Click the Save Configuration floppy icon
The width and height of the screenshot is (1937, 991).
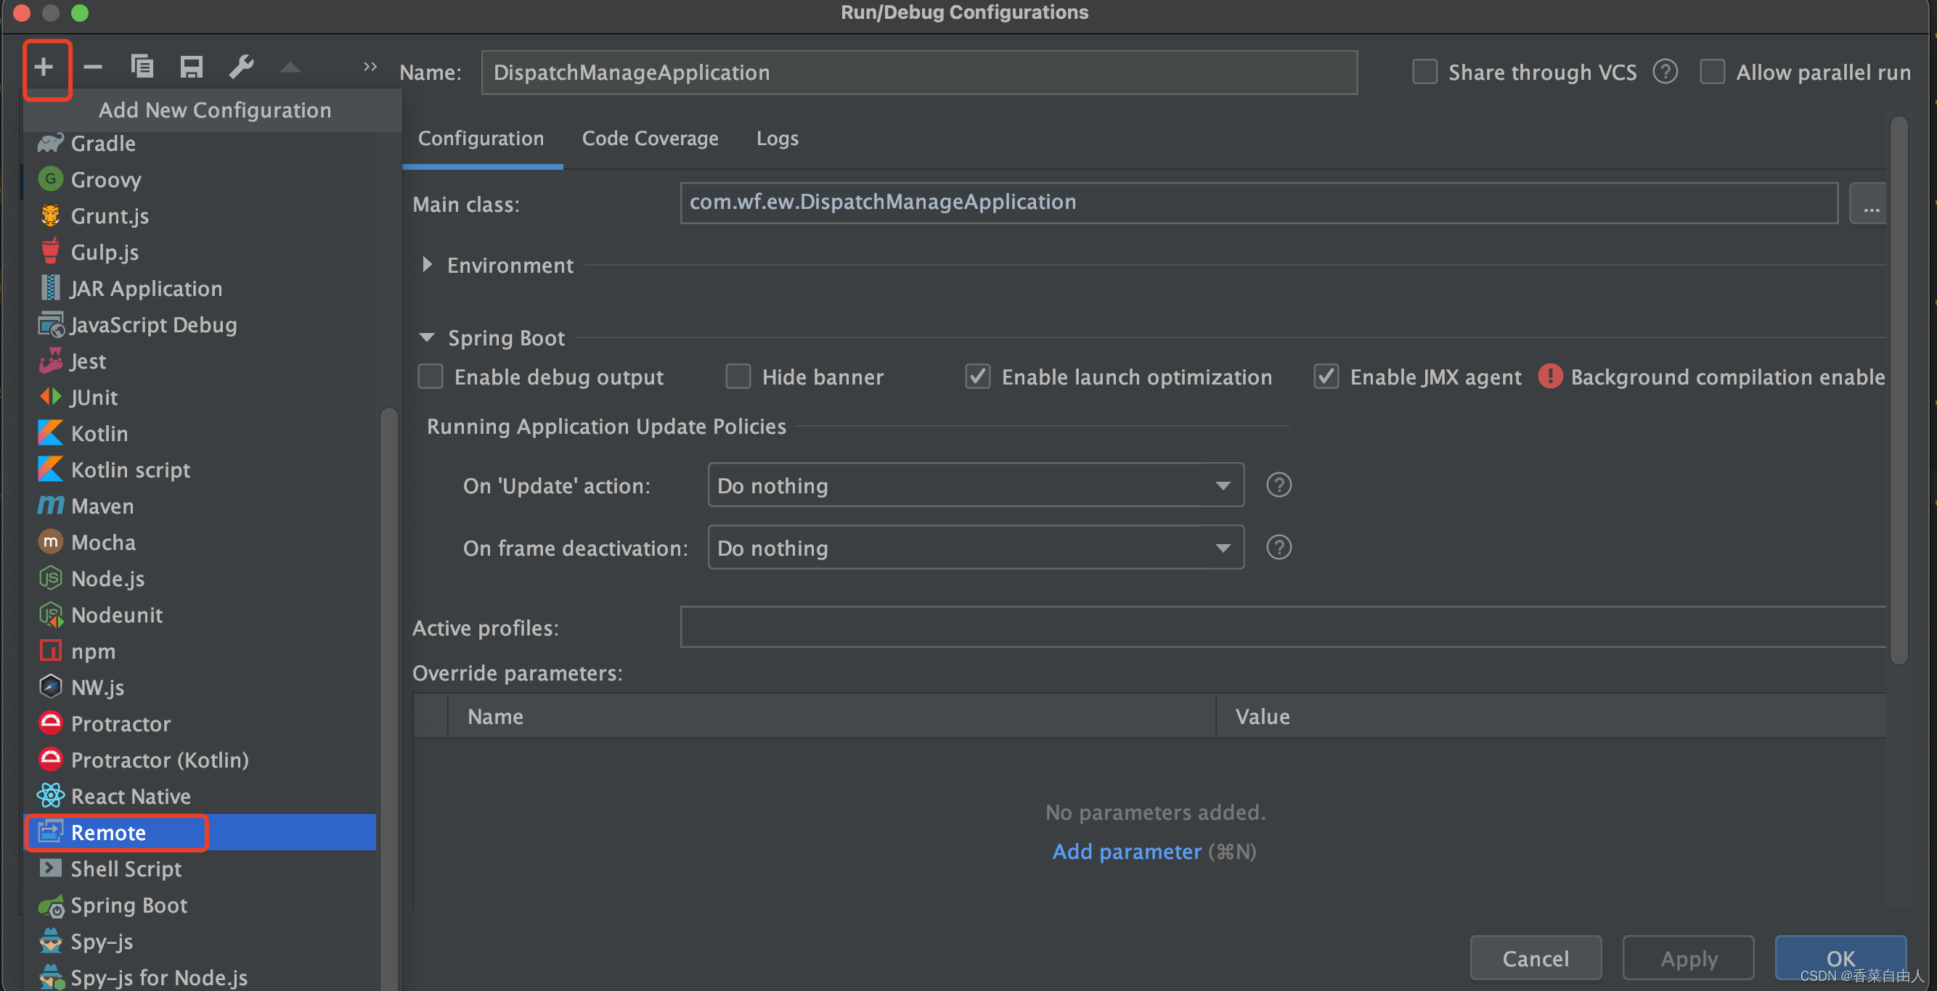191,67
